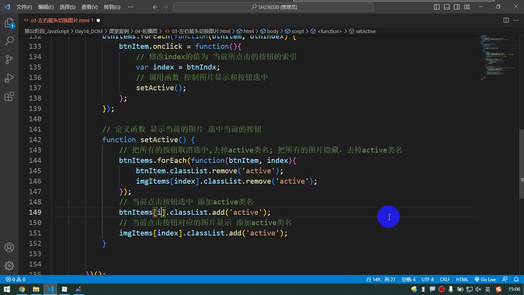The width and height of the screenshot is (524, 295).
Task: Click the Go Live button in status bar
Action: click(x=485, y=280)
